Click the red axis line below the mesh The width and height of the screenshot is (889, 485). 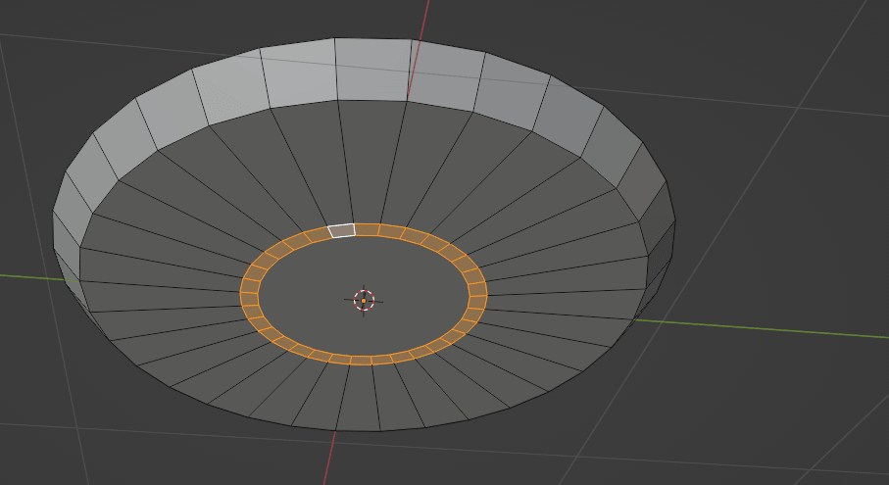pyautogui.click(x=328, y=459)
